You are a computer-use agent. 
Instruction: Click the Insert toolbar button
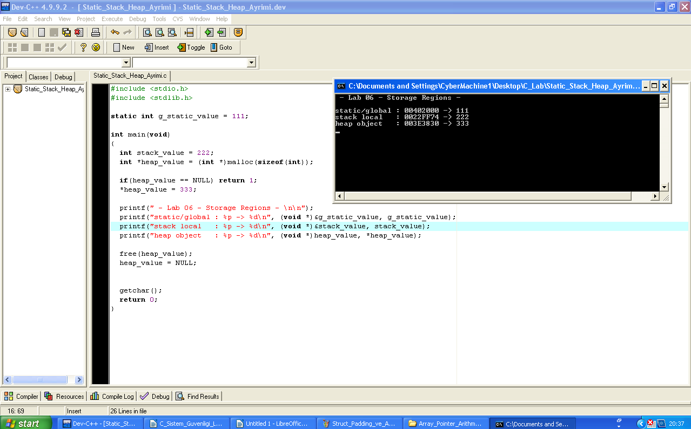coord(157,47)
